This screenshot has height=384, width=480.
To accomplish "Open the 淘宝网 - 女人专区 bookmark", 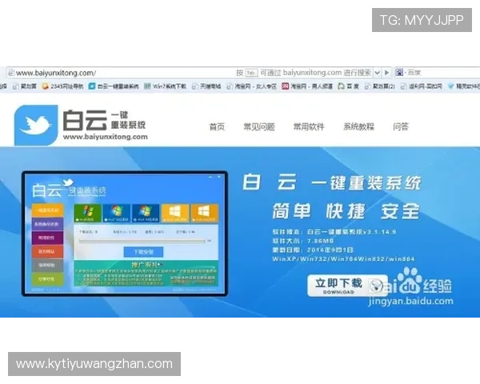I will (x=251, y=86).
